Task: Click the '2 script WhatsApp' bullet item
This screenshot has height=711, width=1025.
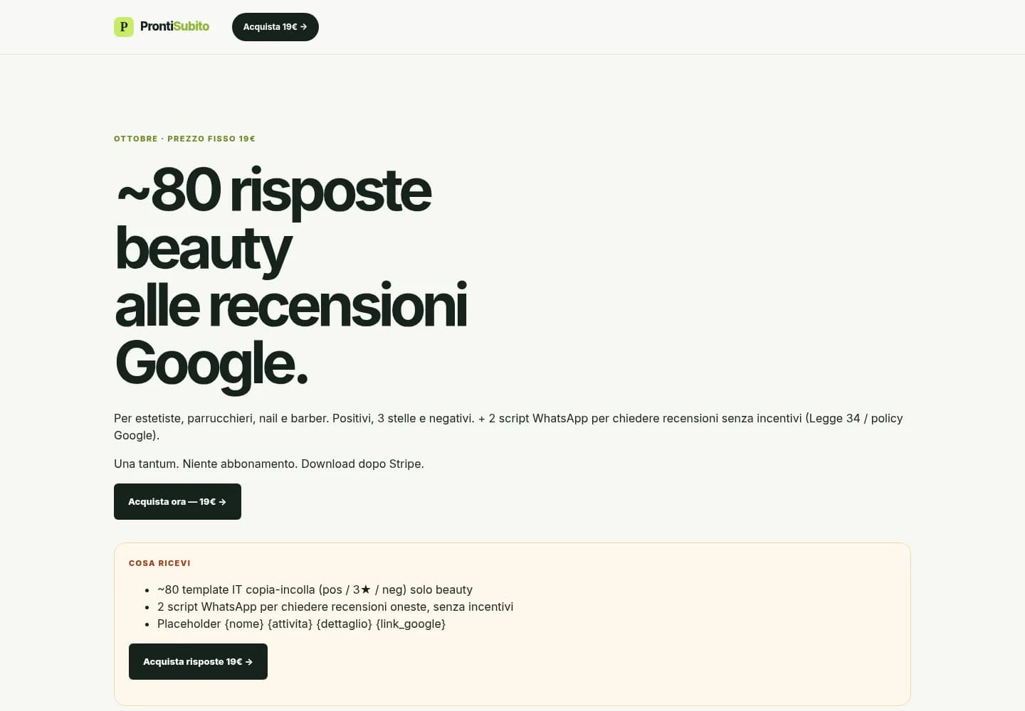Action: [335, 606]
